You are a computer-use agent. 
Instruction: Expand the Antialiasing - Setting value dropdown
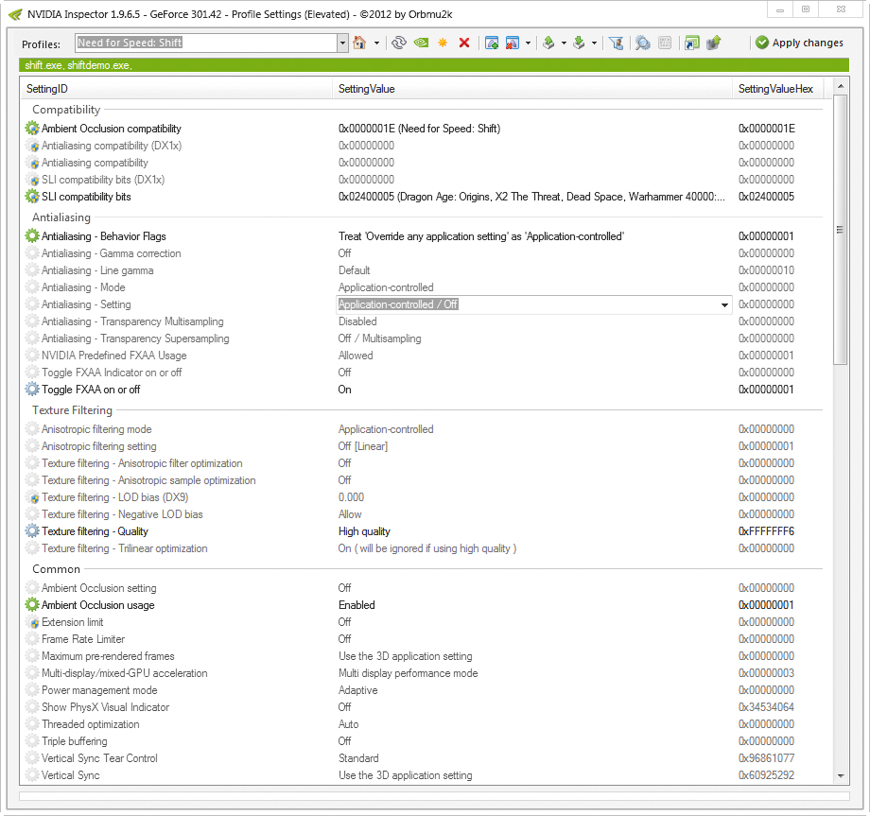724,304
